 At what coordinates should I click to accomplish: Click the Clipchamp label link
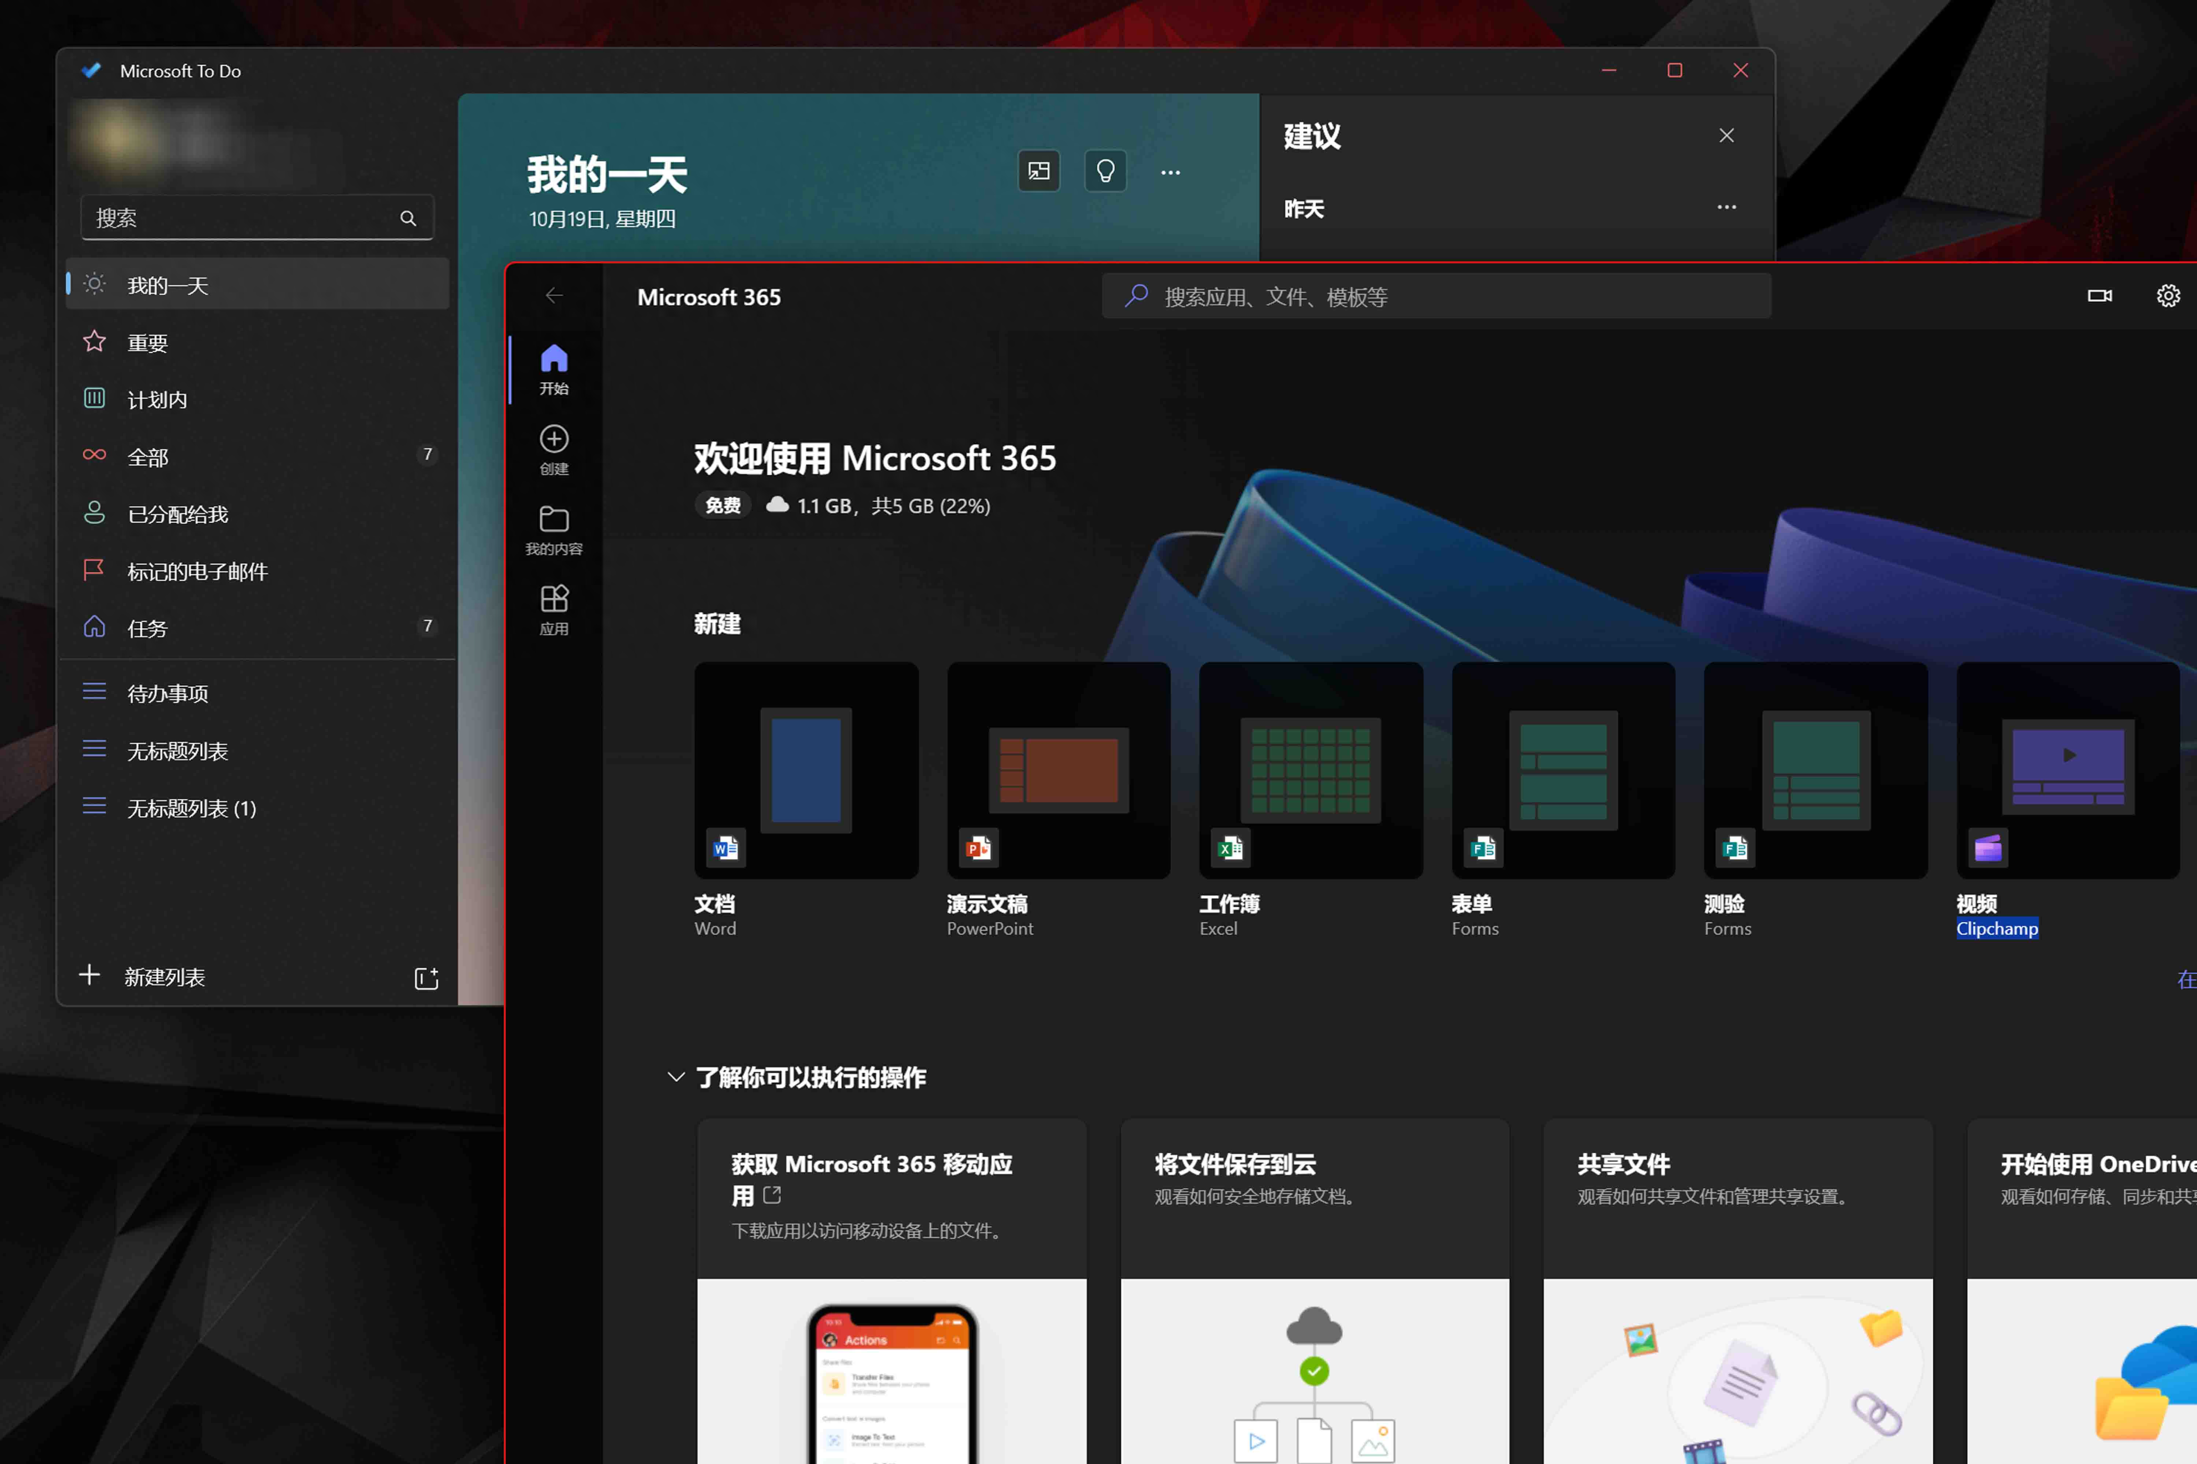click(1996, 928)
